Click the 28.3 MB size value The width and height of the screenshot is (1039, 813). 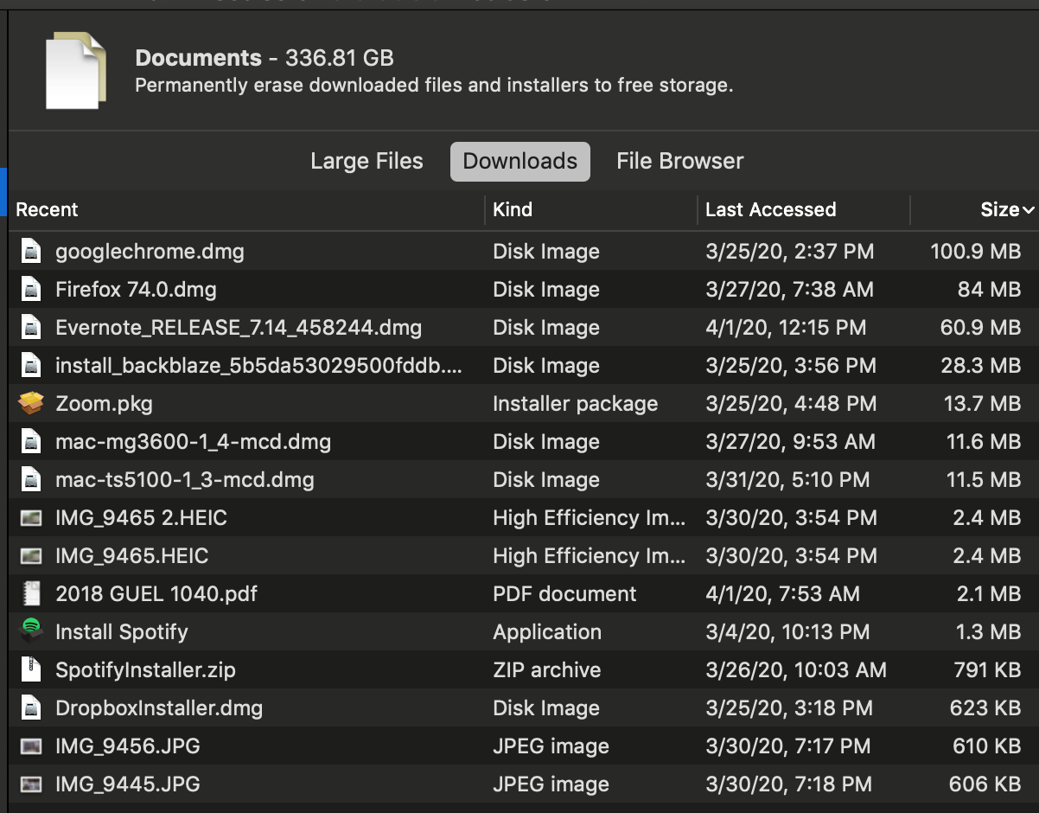tap(981, 366)
